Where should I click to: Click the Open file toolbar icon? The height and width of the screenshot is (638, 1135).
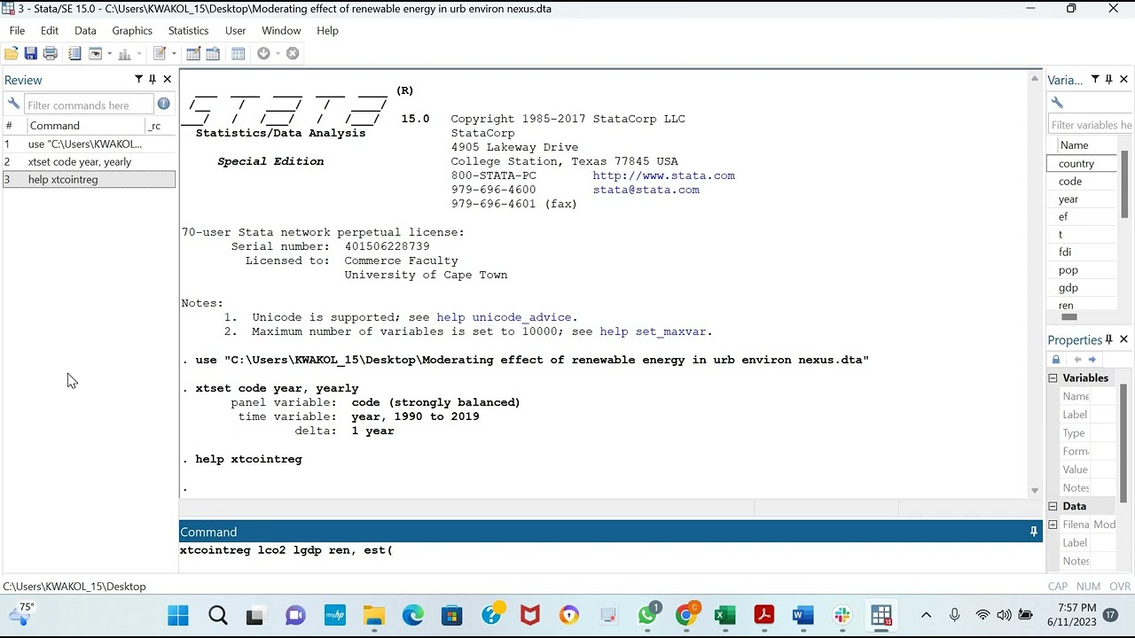click(x=12, y=54)
